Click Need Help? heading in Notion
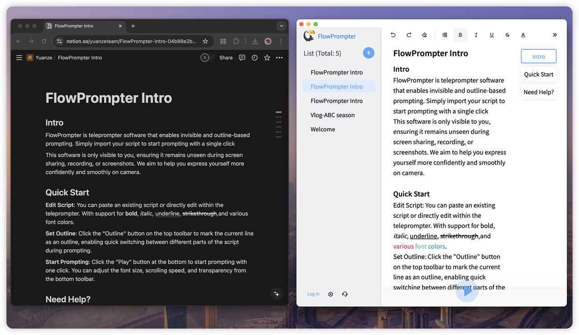Image resolution: width=579 pixels, height=335 pixels. 68,299
